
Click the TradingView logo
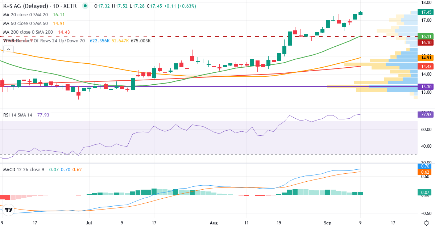[9, 210]
